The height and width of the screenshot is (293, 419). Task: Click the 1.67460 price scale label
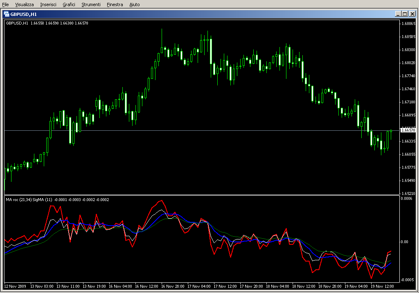(409, 89)
